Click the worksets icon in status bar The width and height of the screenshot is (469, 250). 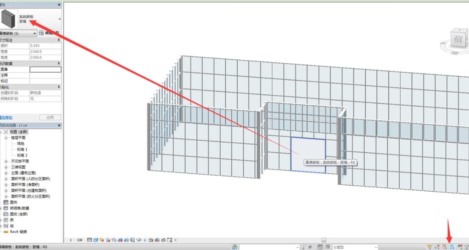click(235, 247)
